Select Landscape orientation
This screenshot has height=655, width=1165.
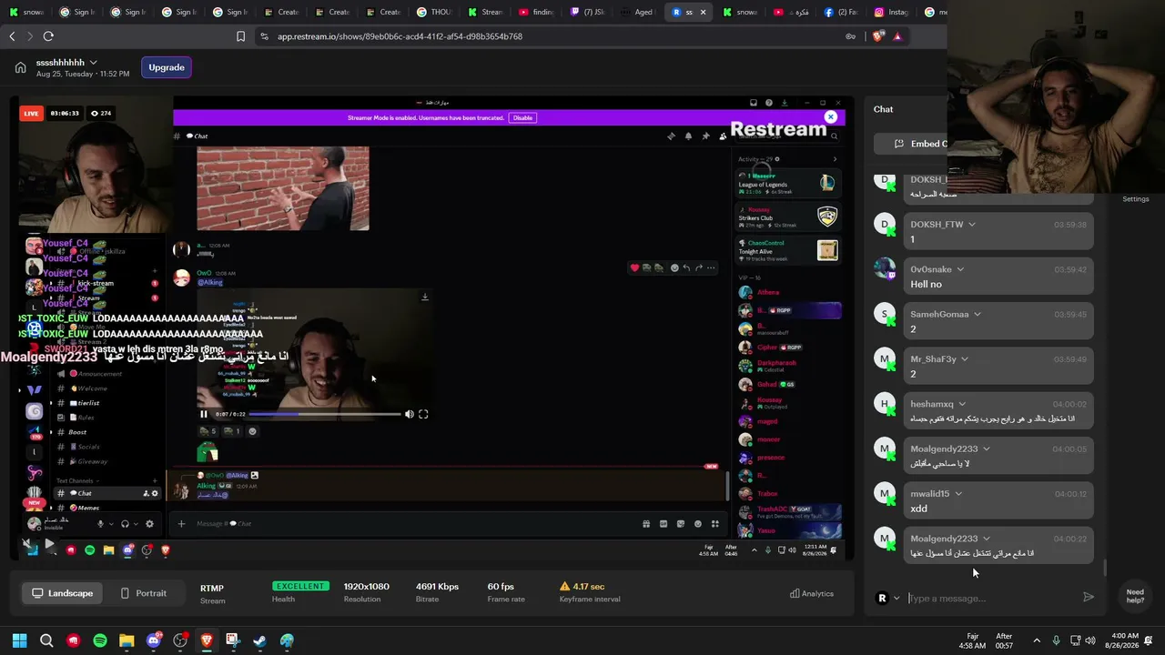62,593
